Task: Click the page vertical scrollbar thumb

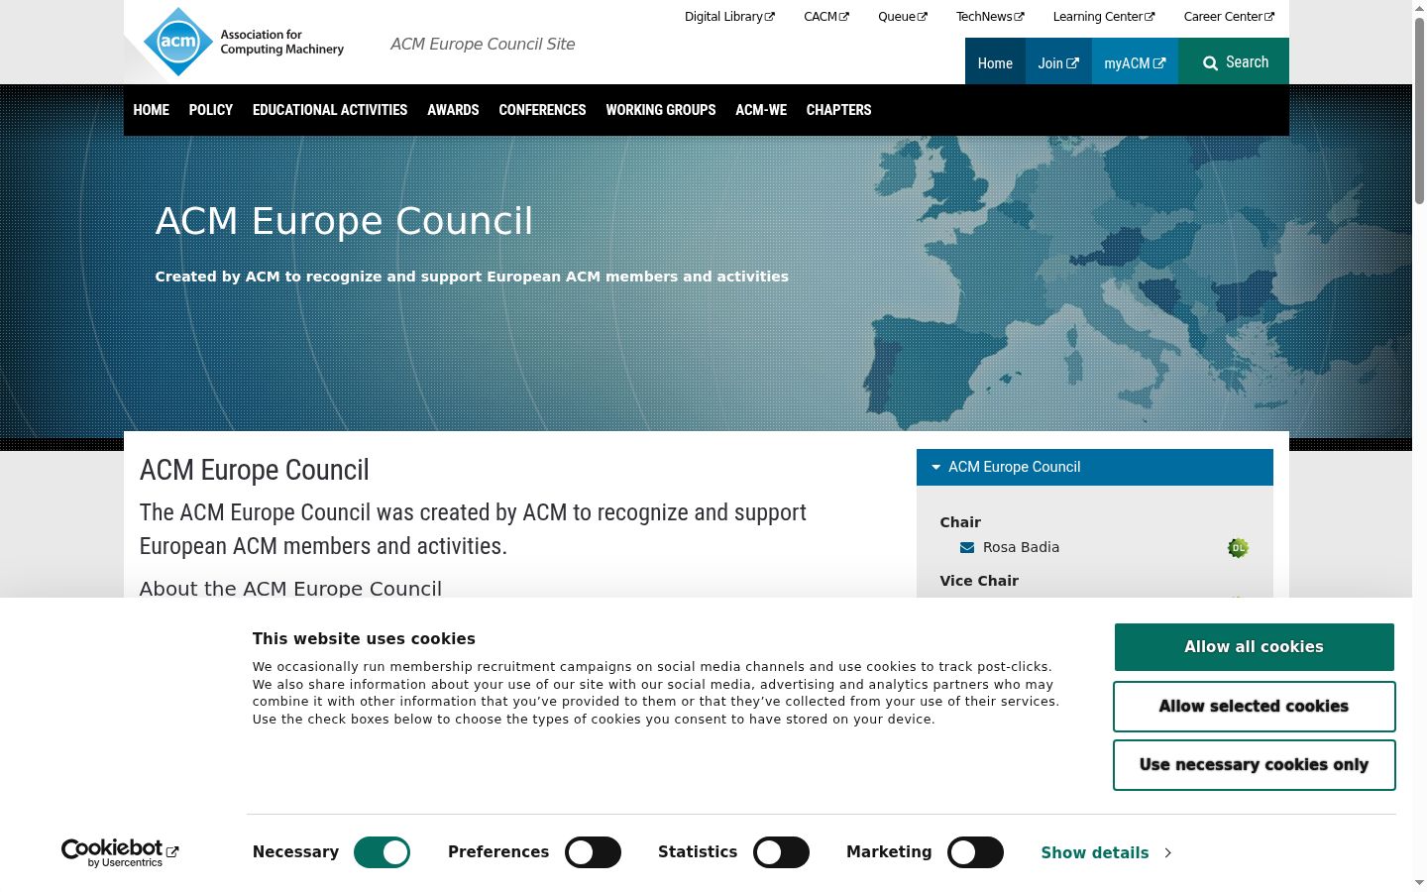Action: pyautogui.click(x=1419, y=111)
